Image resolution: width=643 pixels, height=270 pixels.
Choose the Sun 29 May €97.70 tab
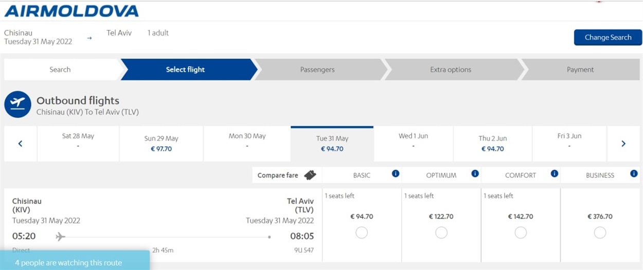tap(162, 143)
